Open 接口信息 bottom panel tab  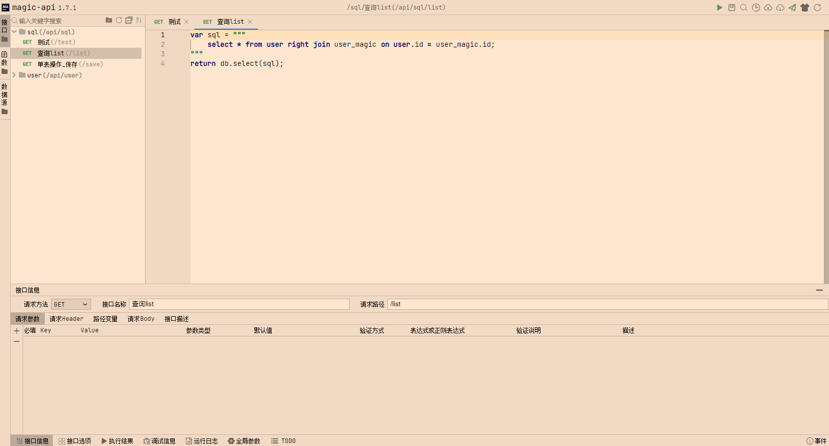[x=32, y=441]
